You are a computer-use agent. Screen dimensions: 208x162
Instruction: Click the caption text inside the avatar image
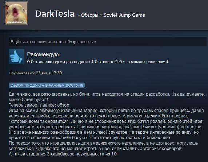[x=16, y=22]
